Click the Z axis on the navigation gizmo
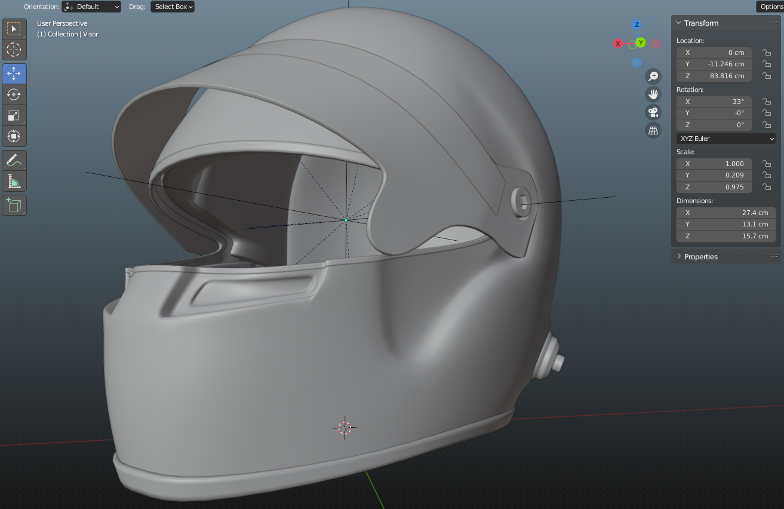The width and height of the screenshot is (784, 509). coord(636,24)
